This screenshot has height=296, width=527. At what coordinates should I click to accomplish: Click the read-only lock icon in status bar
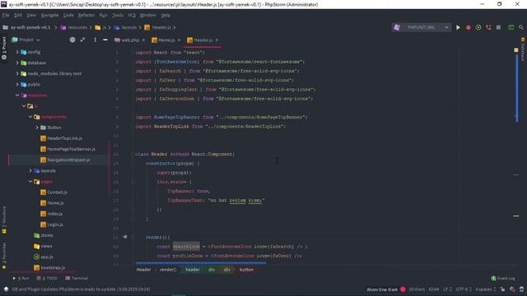(502, 289)
